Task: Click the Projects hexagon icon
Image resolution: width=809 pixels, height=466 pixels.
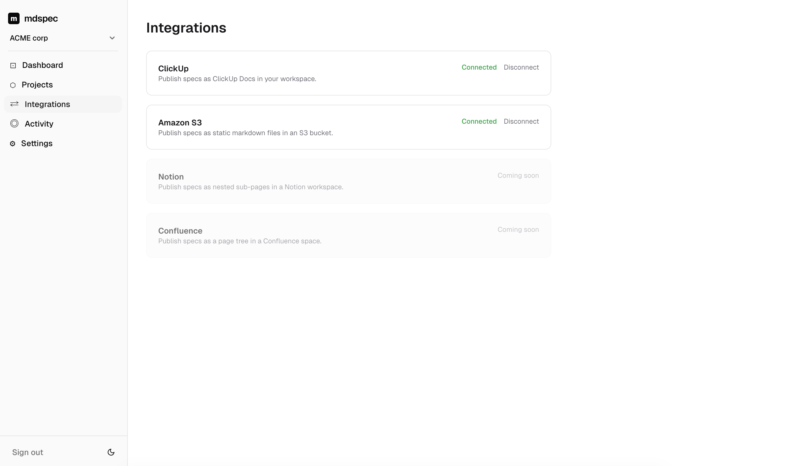Action: tap(13, 85)
